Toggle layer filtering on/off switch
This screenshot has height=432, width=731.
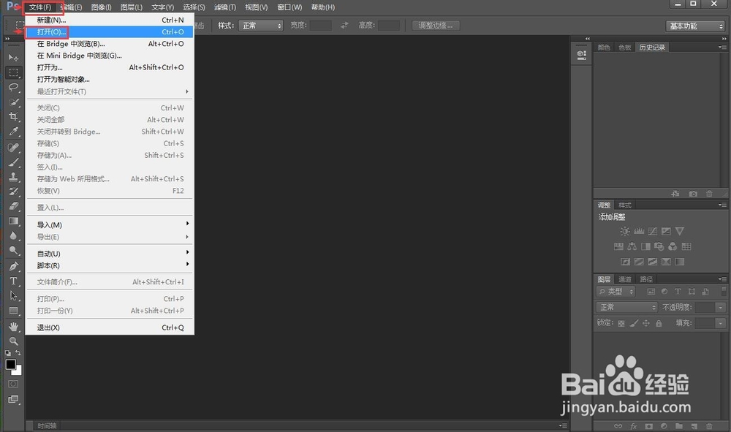pyautogui.click(x=724, y=291)
